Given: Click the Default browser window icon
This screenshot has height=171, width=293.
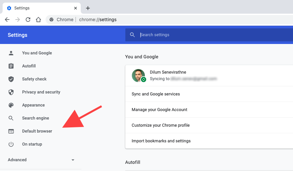Looking at the screenshot, I should (x=11, y=131).
